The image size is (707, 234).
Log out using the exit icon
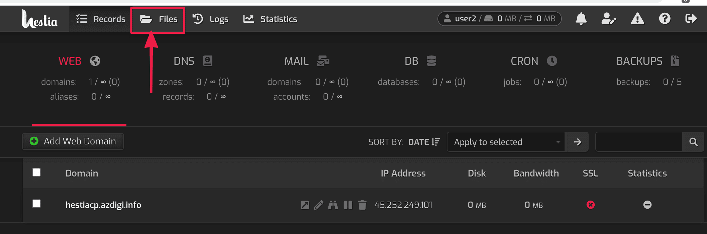pyautogui.click(x=692, y=19)
